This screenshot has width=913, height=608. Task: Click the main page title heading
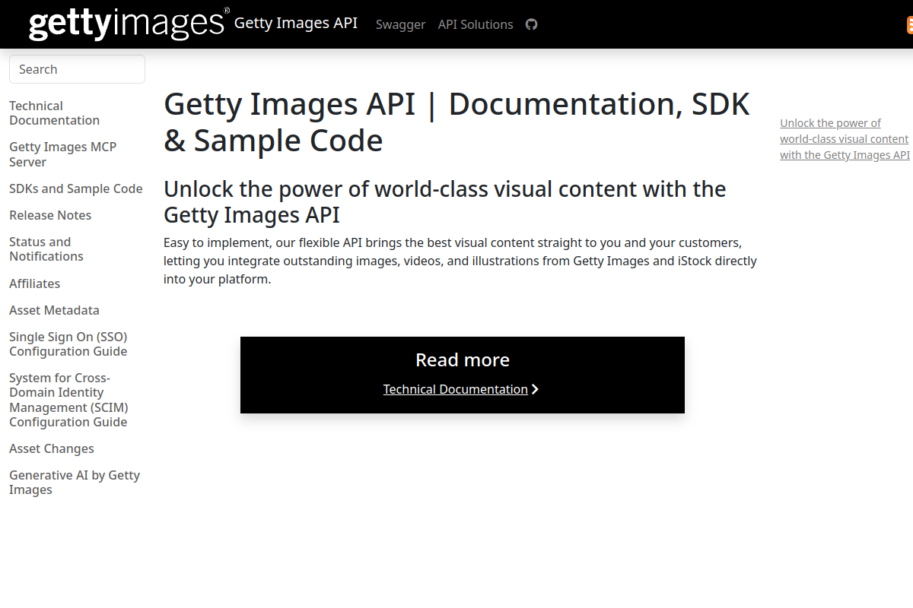(x=456, y=122)
